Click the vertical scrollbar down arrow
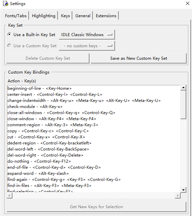The width and height of the screenshot is (192, 216). pyautogui.click(x=183, y=190)
